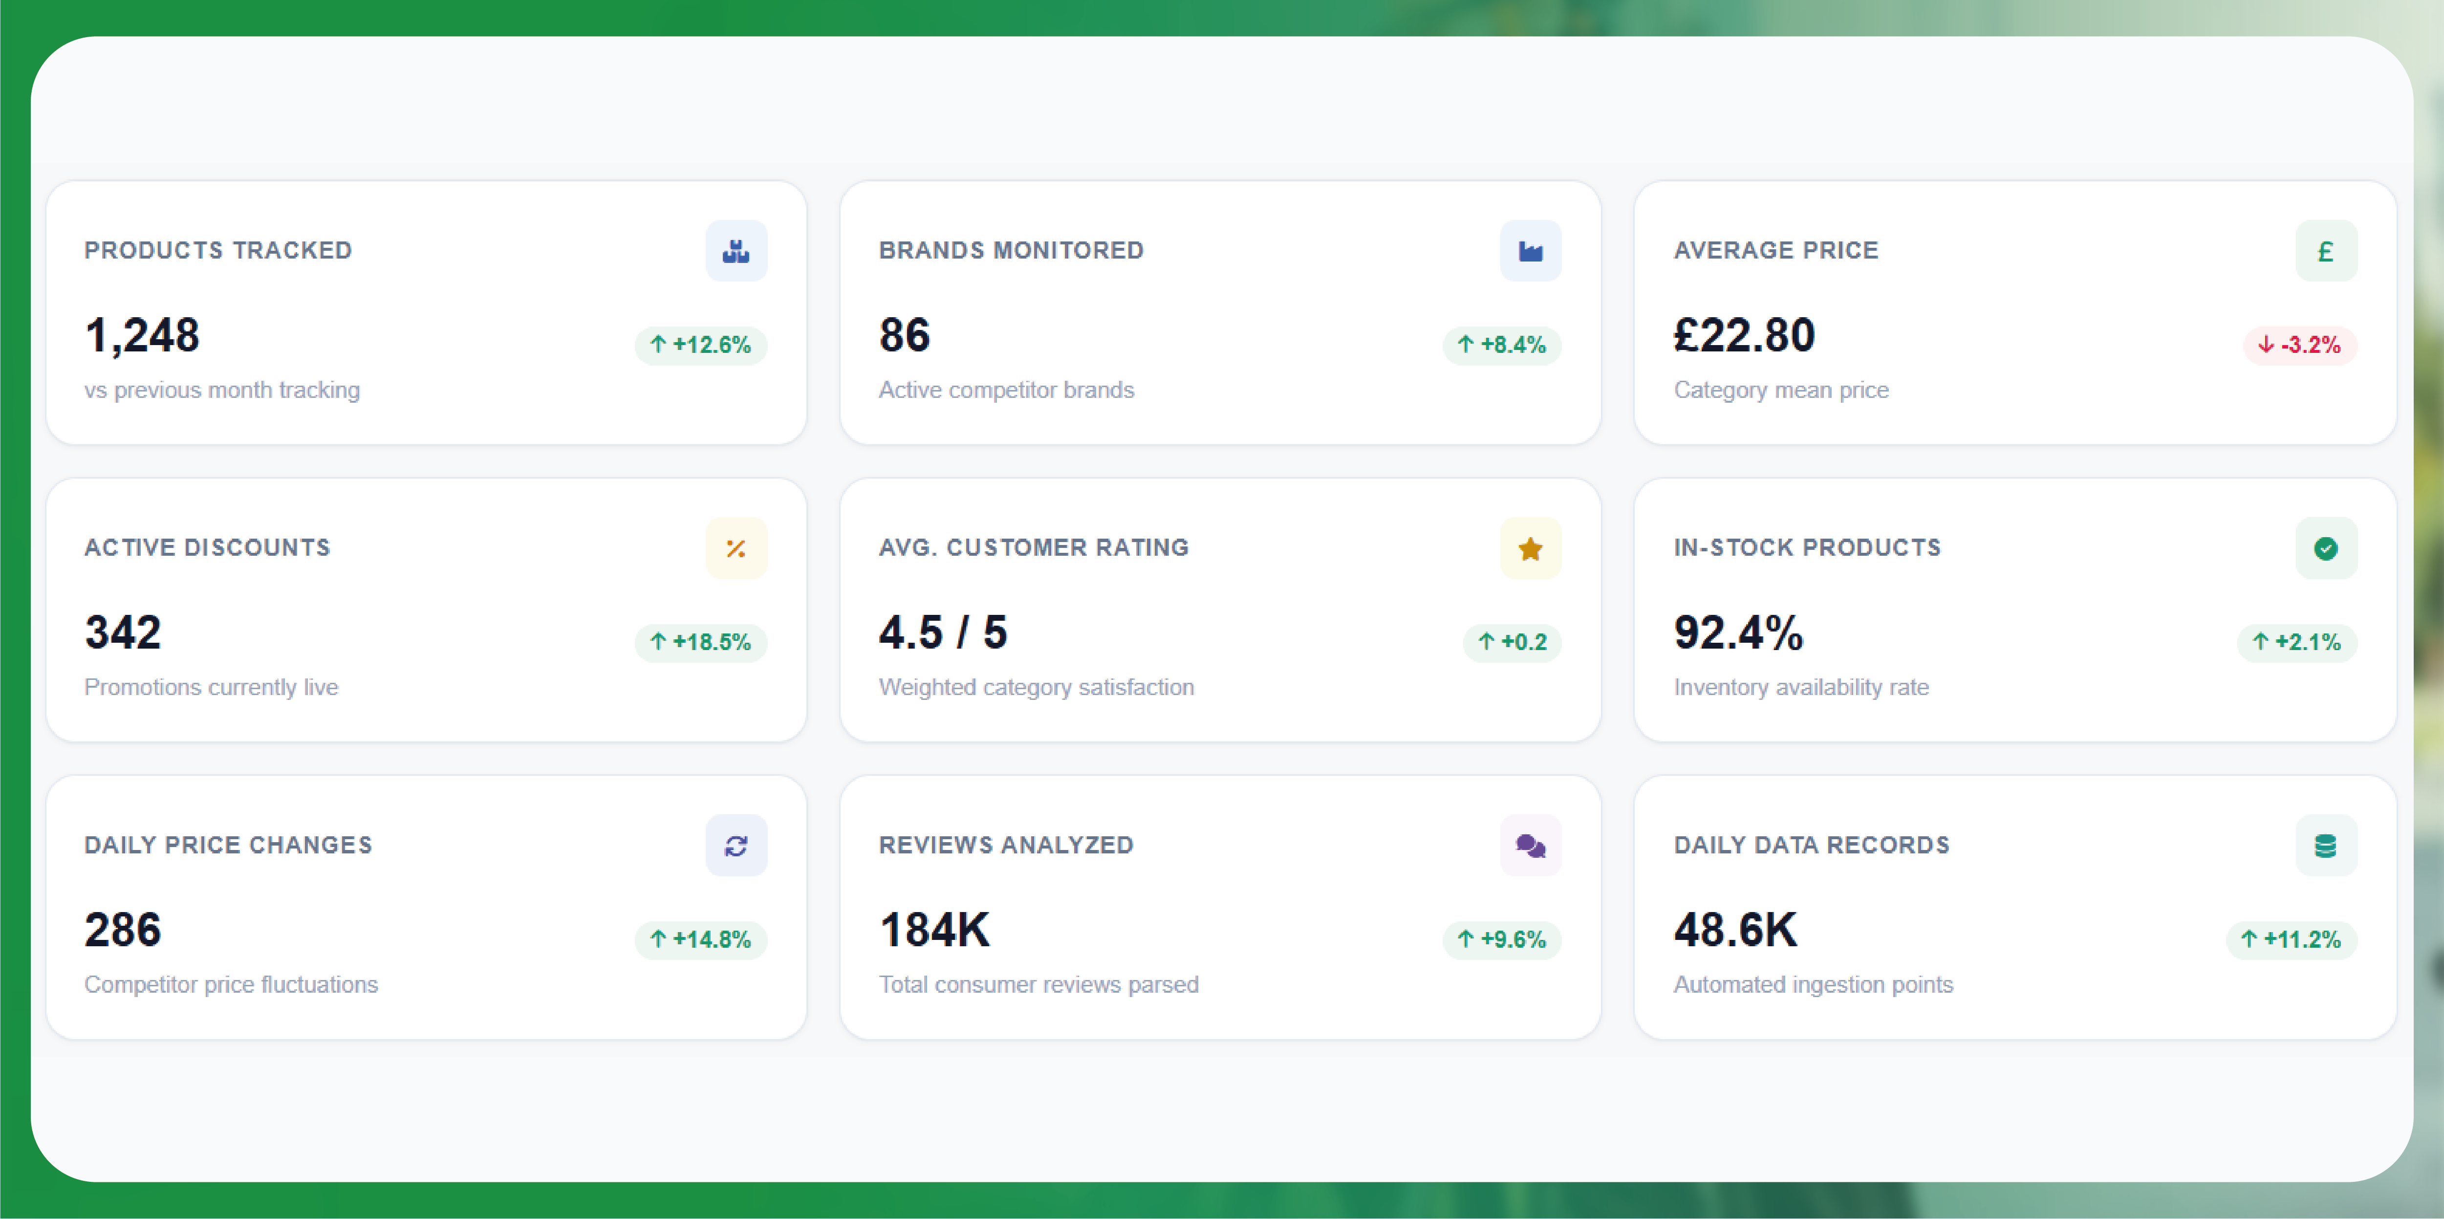Click the +9.6% Reviews Analyzed badge
2444x1219 pixels.
click(1501, 939)
